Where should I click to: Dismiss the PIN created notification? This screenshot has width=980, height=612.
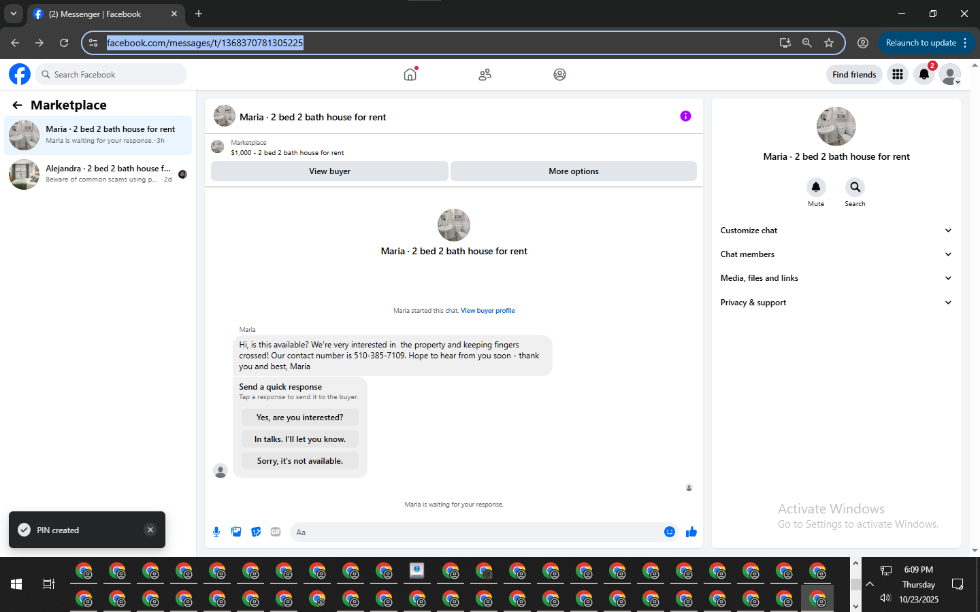pyautogui.click(x=150, y=530)
